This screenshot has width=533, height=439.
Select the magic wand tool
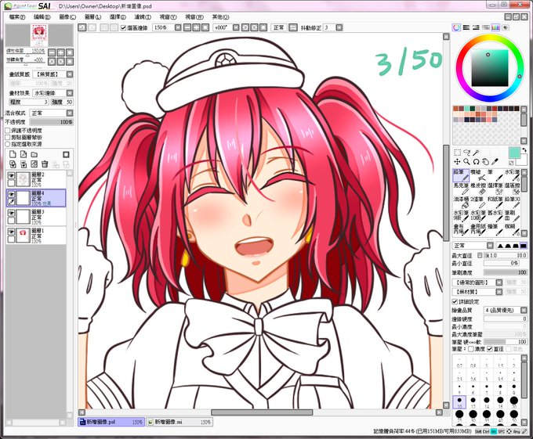pyautogui.click(x=477, y=153)
